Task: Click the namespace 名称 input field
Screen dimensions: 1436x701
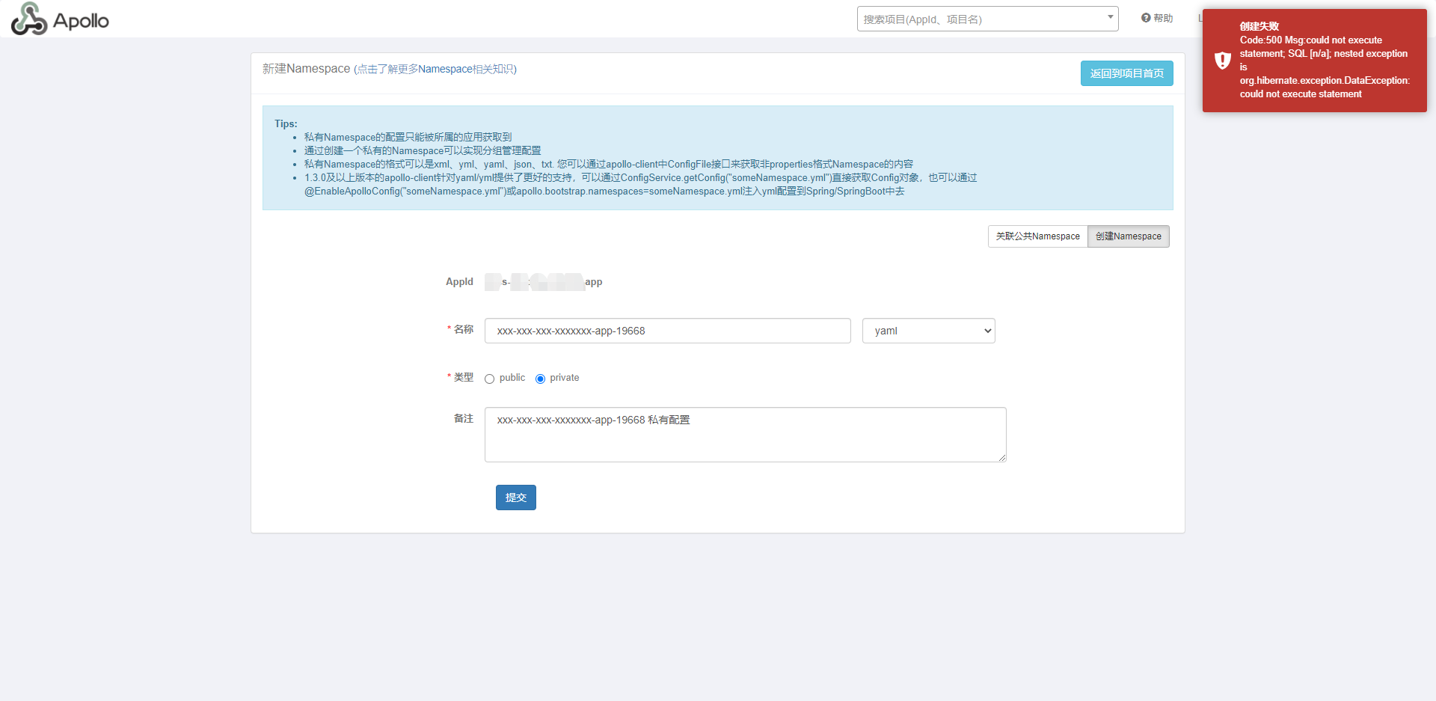Action: (x=667, y=330)
